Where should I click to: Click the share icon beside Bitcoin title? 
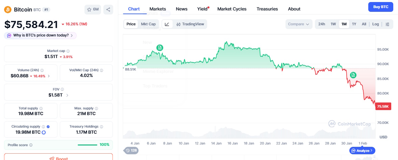click(x=108, y=9)
